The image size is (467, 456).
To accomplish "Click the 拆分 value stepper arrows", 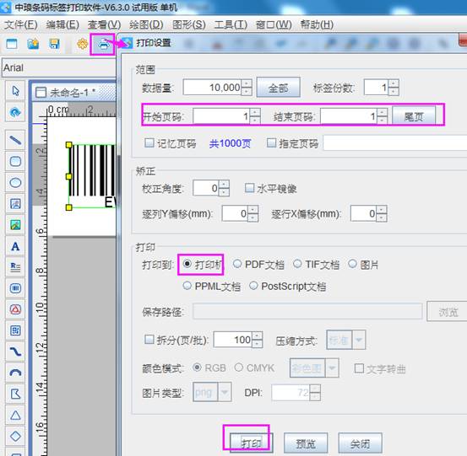I will pyautogui.click(x=257, y=340).
